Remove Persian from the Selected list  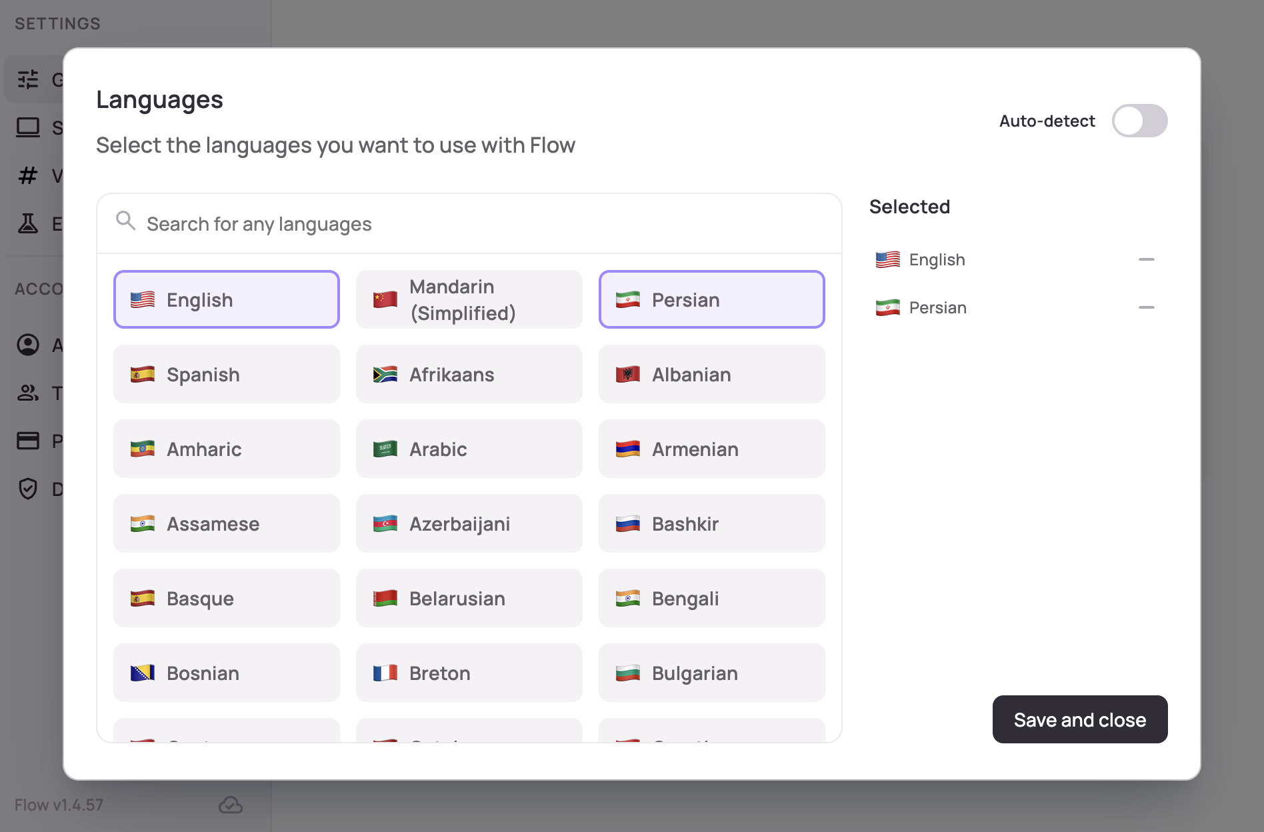(1147, 307)
